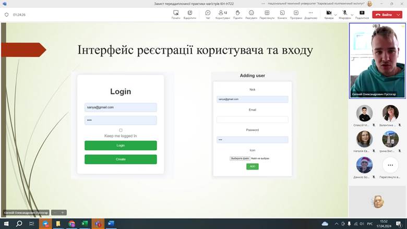
Task: Toggle the Камера camera on or off
Action: 329,14
